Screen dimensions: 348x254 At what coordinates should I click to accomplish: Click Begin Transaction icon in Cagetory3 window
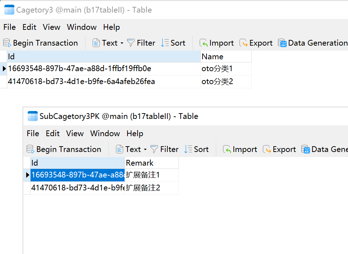pos(7,43)
